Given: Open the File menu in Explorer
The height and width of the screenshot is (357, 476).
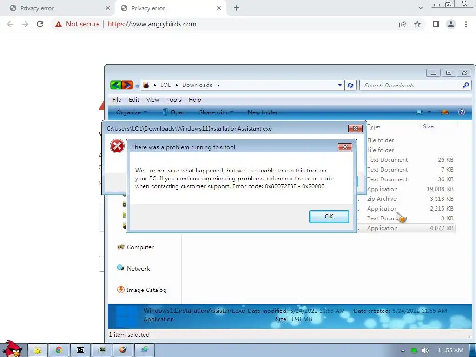Looking at the screenshot, I should click(117, 100).
